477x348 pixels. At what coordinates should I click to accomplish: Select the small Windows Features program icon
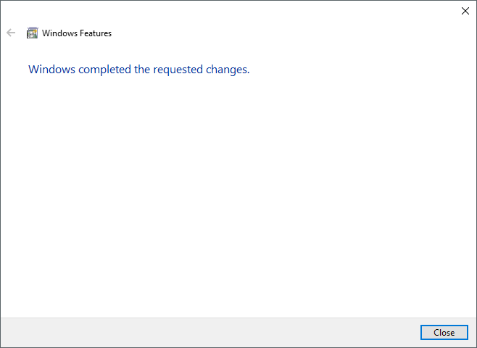[x=32, y=33]
